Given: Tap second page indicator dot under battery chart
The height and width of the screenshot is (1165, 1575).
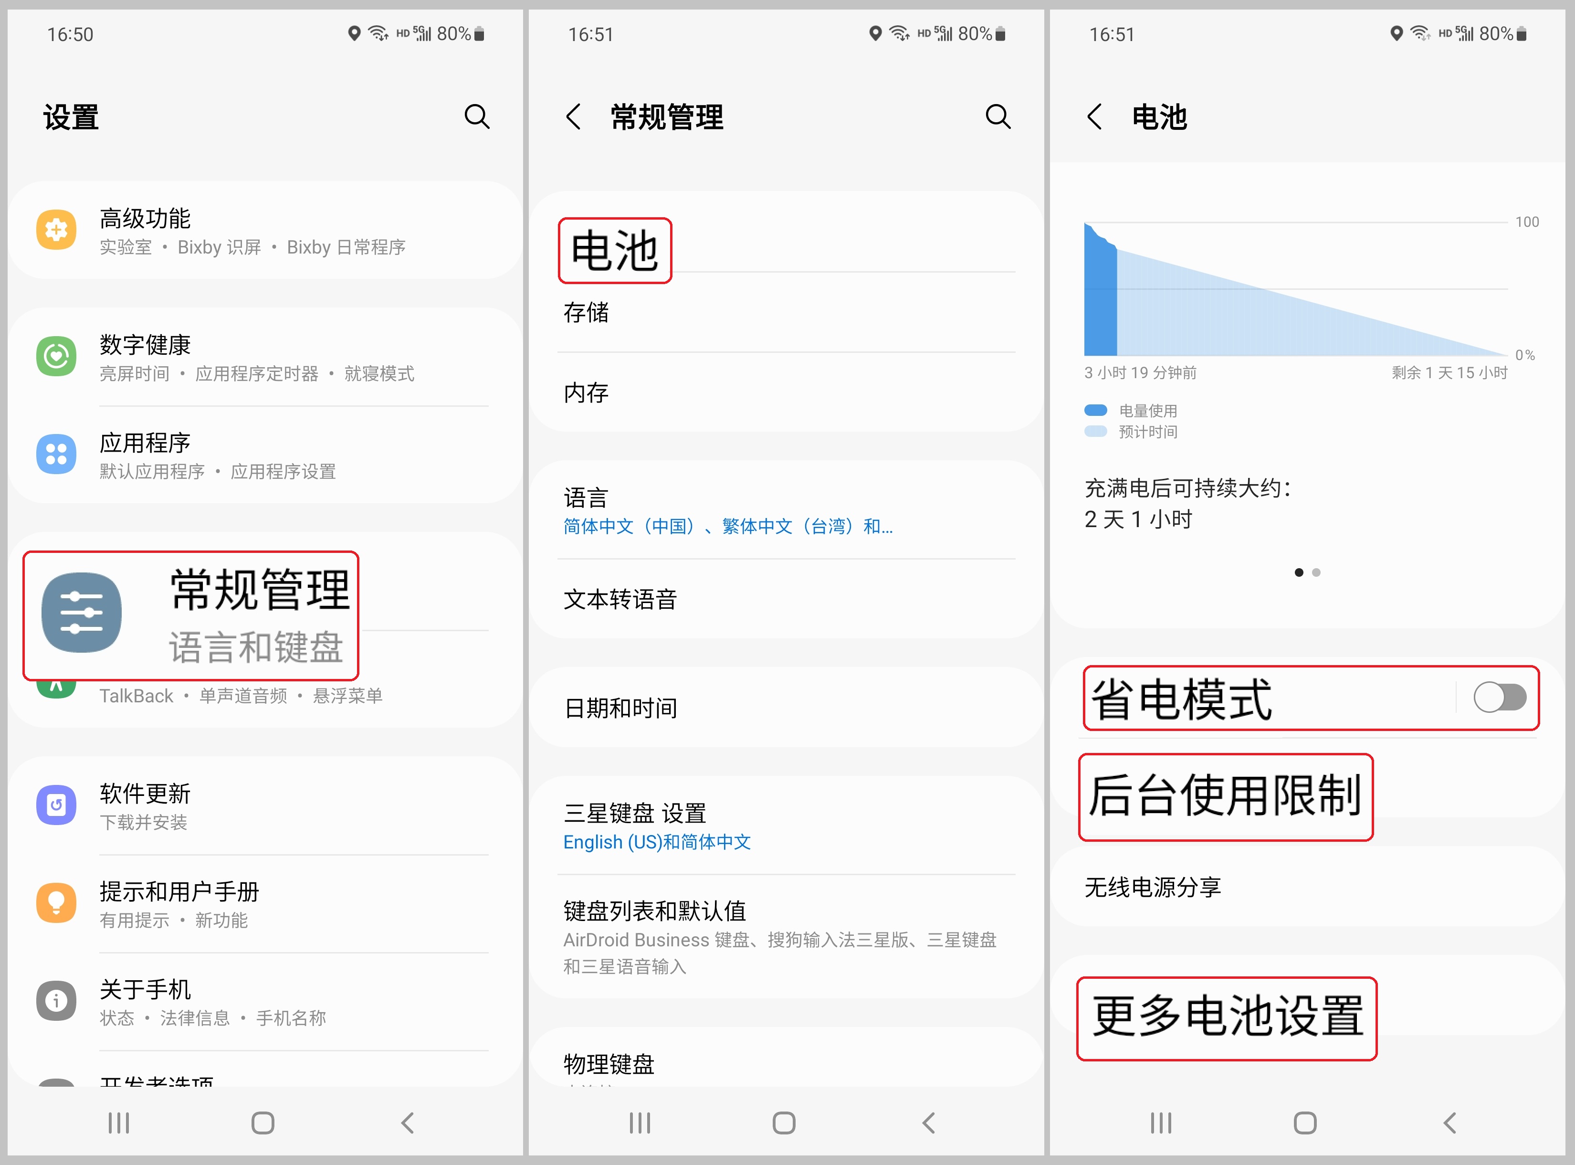Looking at the screenshot, I should click(x=1316, y=572).
